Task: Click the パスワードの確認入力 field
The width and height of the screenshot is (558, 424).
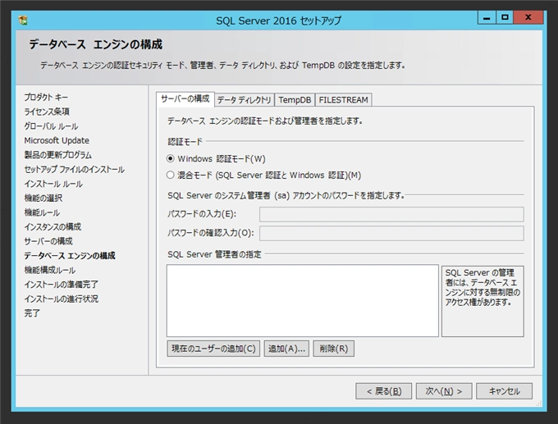Action: 391,234
